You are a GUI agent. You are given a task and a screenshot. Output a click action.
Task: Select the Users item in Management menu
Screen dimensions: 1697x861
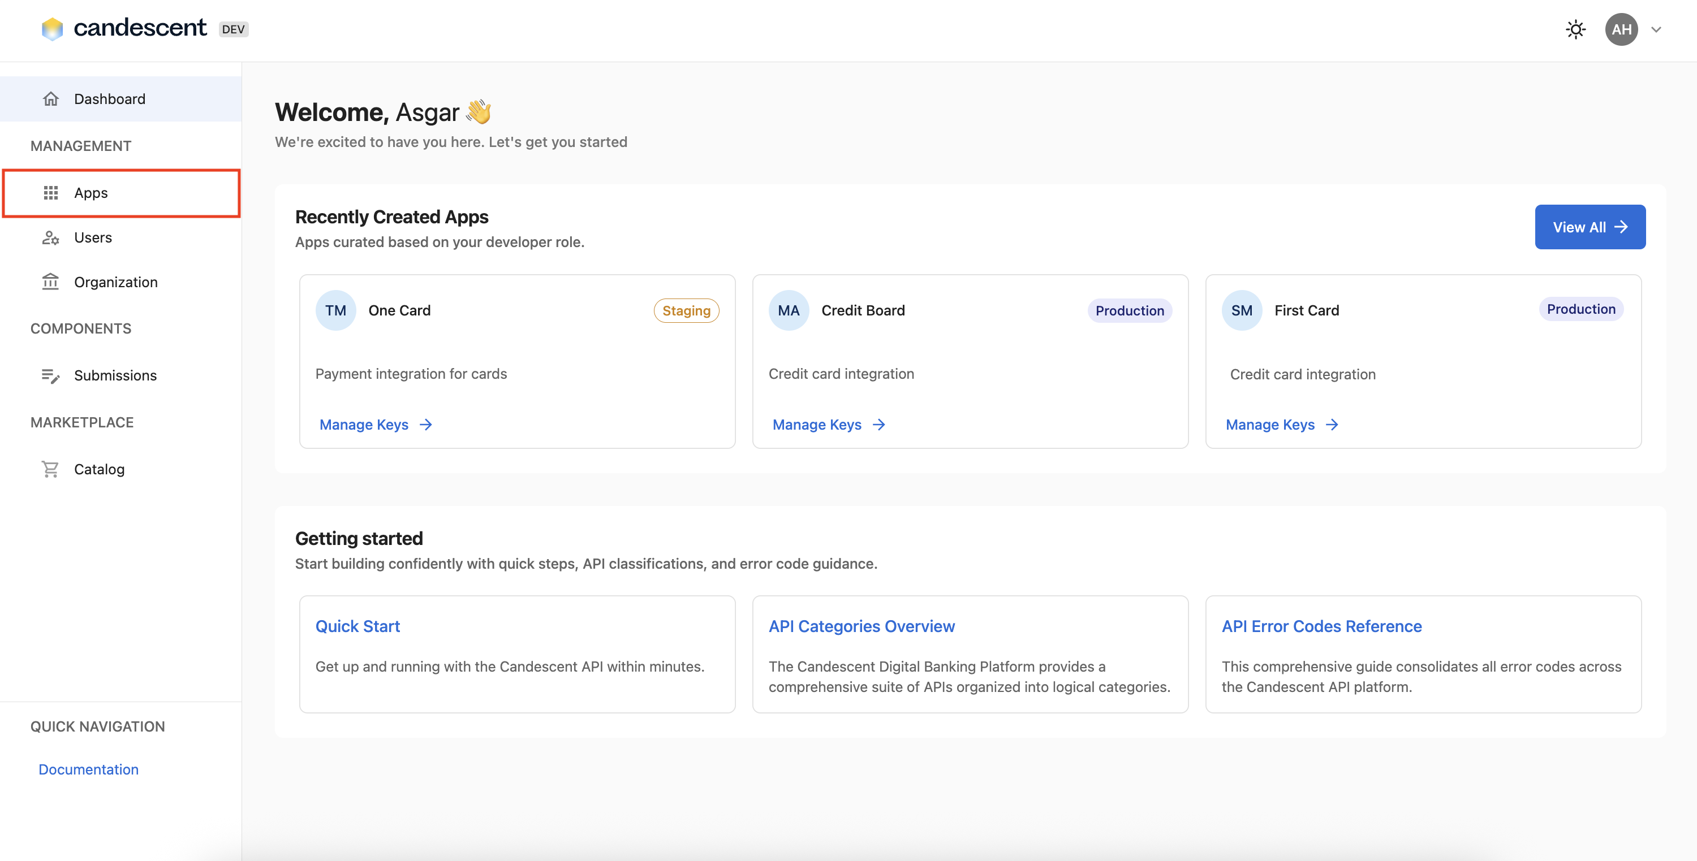(x=92, y=237)
